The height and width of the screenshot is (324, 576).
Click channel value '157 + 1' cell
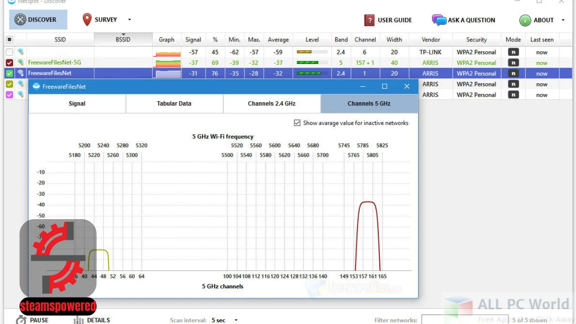coord(365,63)
